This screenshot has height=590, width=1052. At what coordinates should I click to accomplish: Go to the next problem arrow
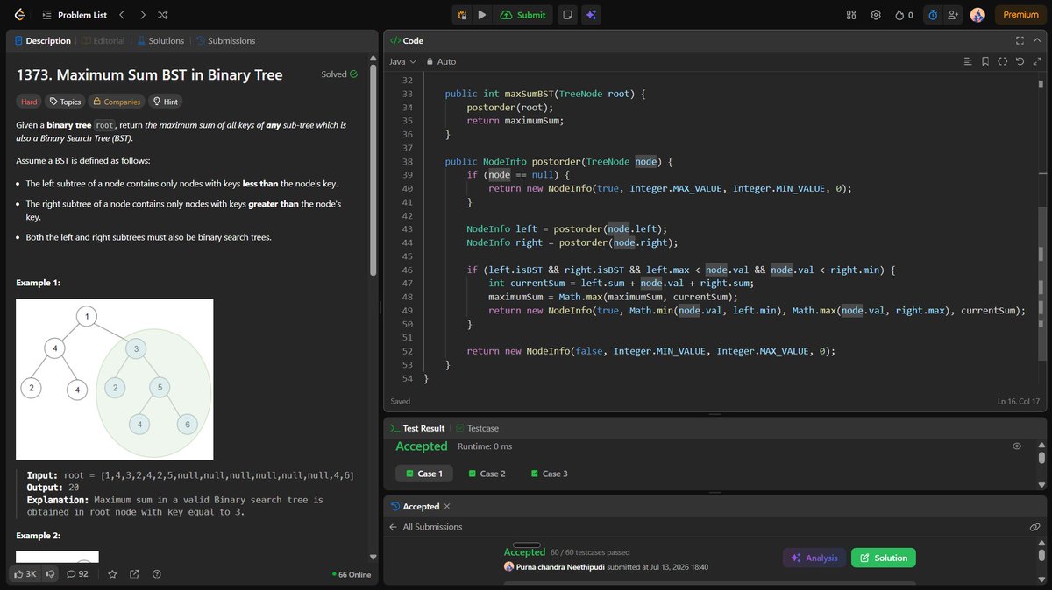(143, 15)
